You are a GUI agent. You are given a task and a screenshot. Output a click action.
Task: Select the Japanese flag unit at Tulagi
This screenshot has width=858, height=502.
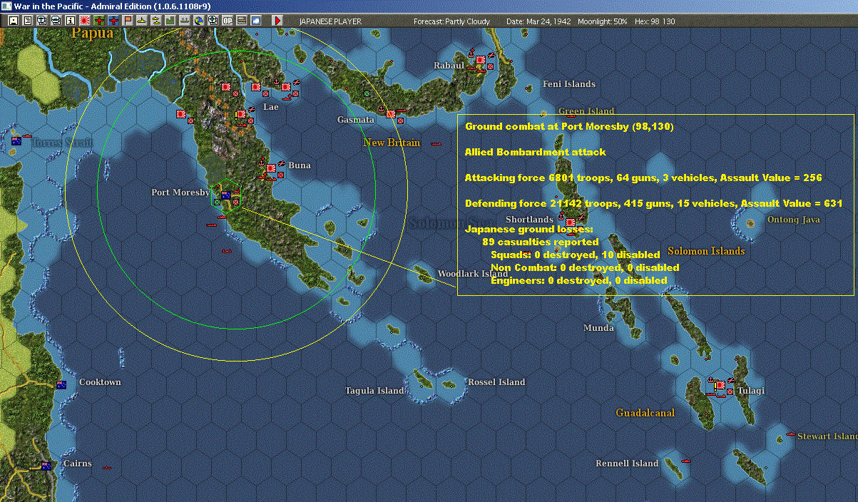click(x=720, y=385)
